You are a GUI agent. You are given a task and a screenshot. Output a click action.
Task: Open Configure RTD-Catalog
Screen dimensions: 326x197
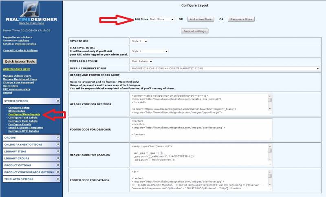point(24,131)
